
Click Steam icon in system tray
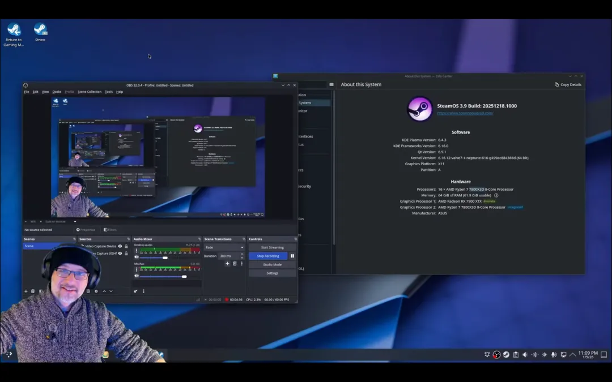(x=506, y=354)
